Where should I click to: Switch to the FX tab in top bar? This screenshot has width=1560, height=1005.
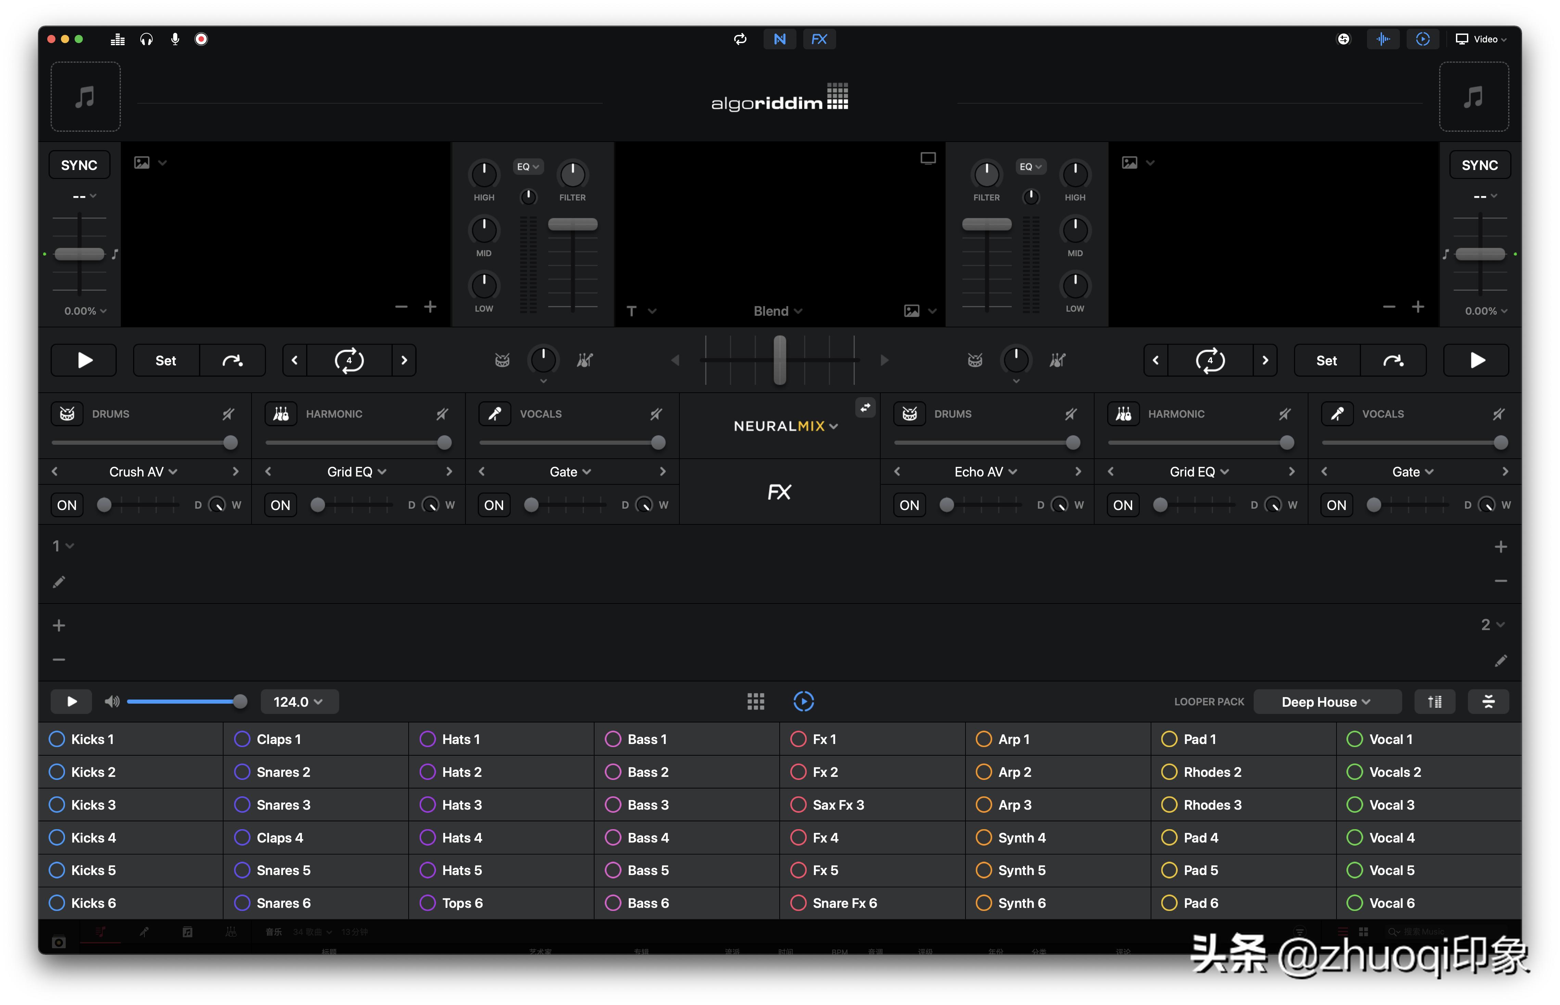[x=819, y=39]
